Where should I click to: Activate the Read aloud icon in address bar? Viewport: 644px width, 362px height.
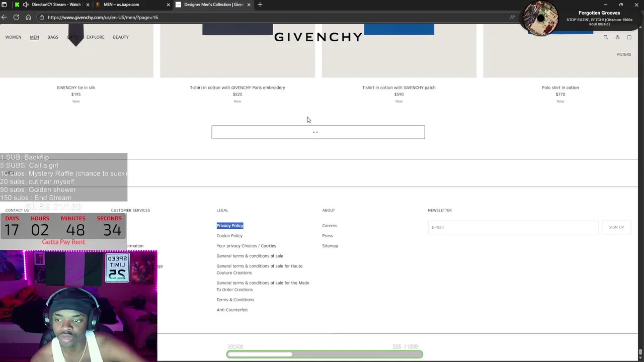[x=512, y=17]
